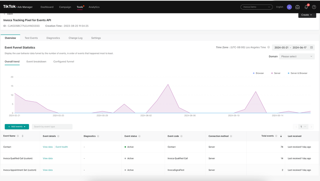Image resolution: width=320 pixels, height=181 pixels.
Task: Click the Event status info icon
Action: click(139, 136)
